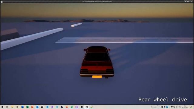The image size is (194, 109).
Task: Close the game preview window
Action: (x=191, y=1)
